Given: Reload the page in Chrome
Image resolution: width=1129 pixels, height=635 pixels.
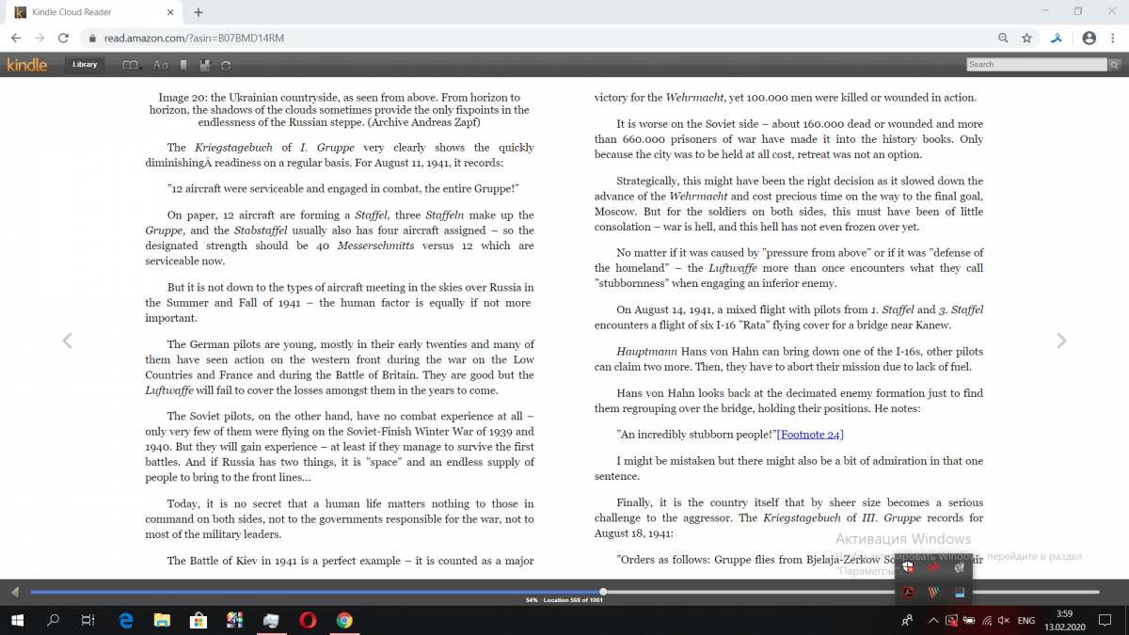Looking at the screenshot, I should click(63, 38).
